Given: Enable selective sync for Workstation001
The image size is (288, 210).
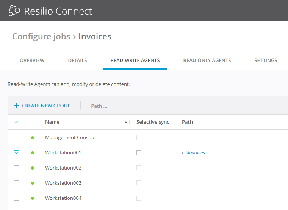Looking at the screenshot, I should coord(139,153).
